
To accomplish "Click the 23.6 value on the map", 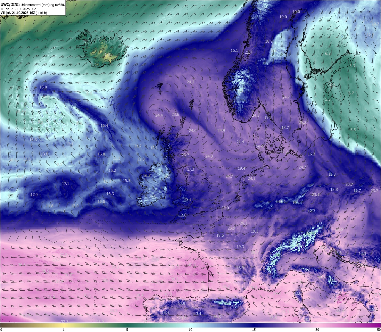I will click(175, 115).
